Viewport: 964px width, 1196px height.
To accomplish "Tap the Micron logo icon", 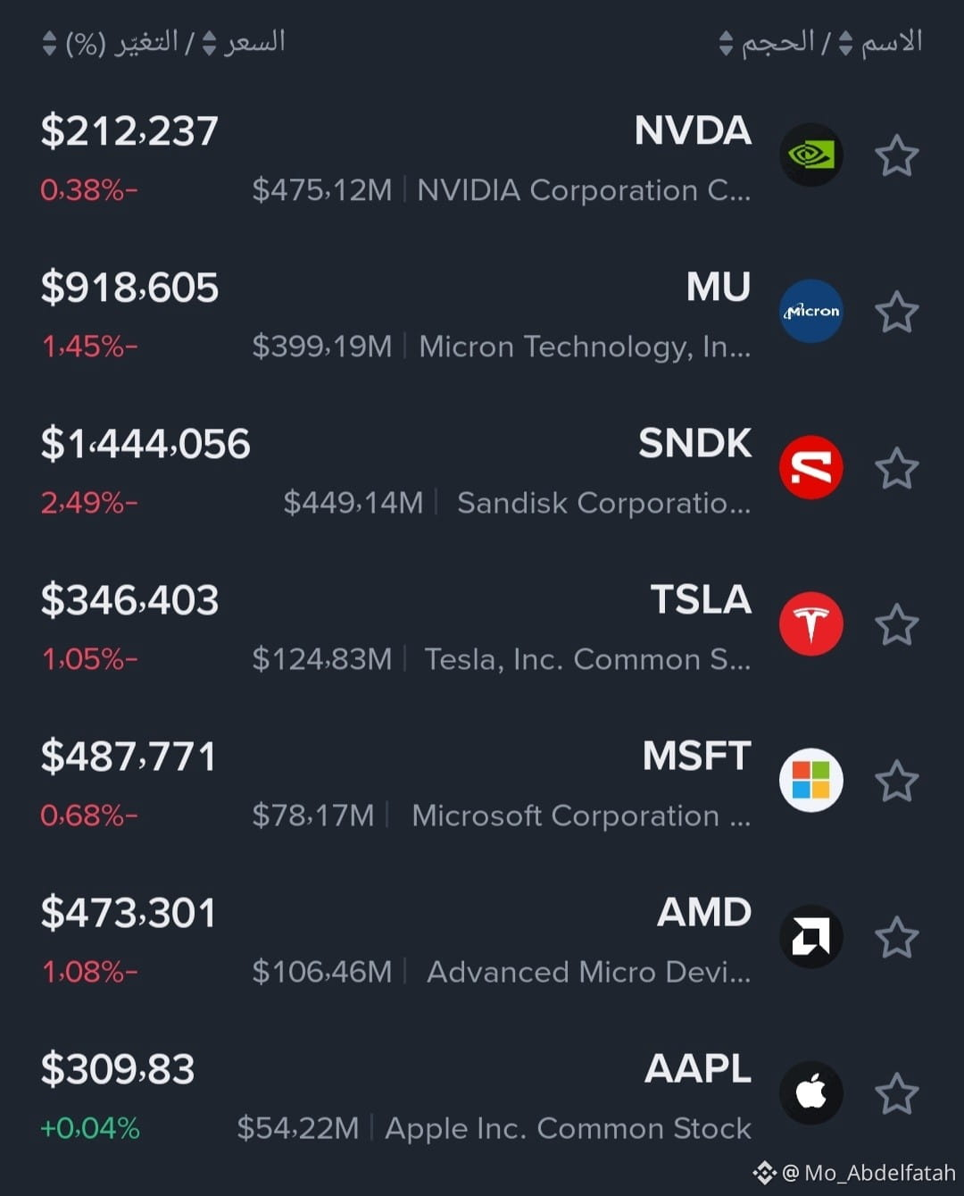I will pos(810,311).
